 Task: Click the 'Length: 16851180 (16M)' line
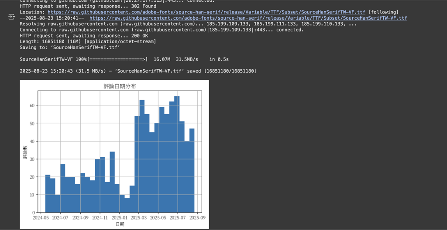coord(88,42)
